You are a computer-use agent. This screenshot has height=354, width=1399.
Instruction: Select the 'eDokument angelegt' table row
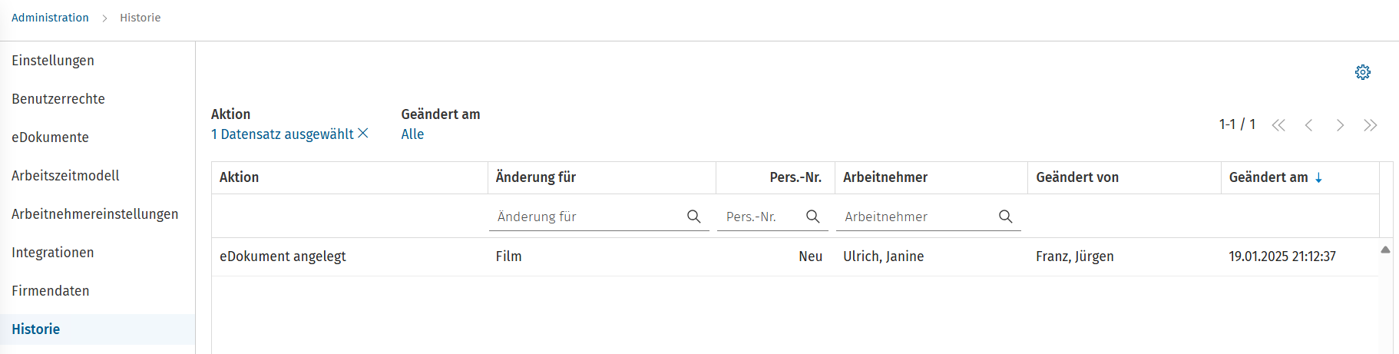point(795,256)
